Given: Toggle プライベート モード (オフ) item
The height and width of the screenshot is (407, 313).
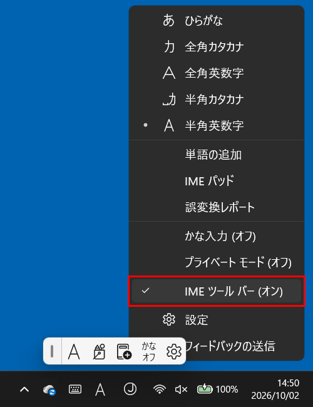Looking at the screenshot, I should pos(217,262).
